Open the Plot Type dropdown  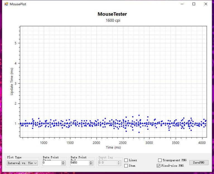22,163
